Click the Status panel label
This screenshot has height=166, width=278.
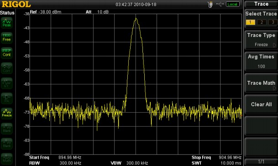[7, 13]
